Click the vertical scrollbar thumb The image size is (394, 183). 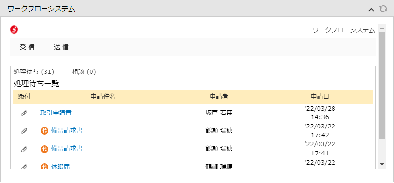(382, 85)
